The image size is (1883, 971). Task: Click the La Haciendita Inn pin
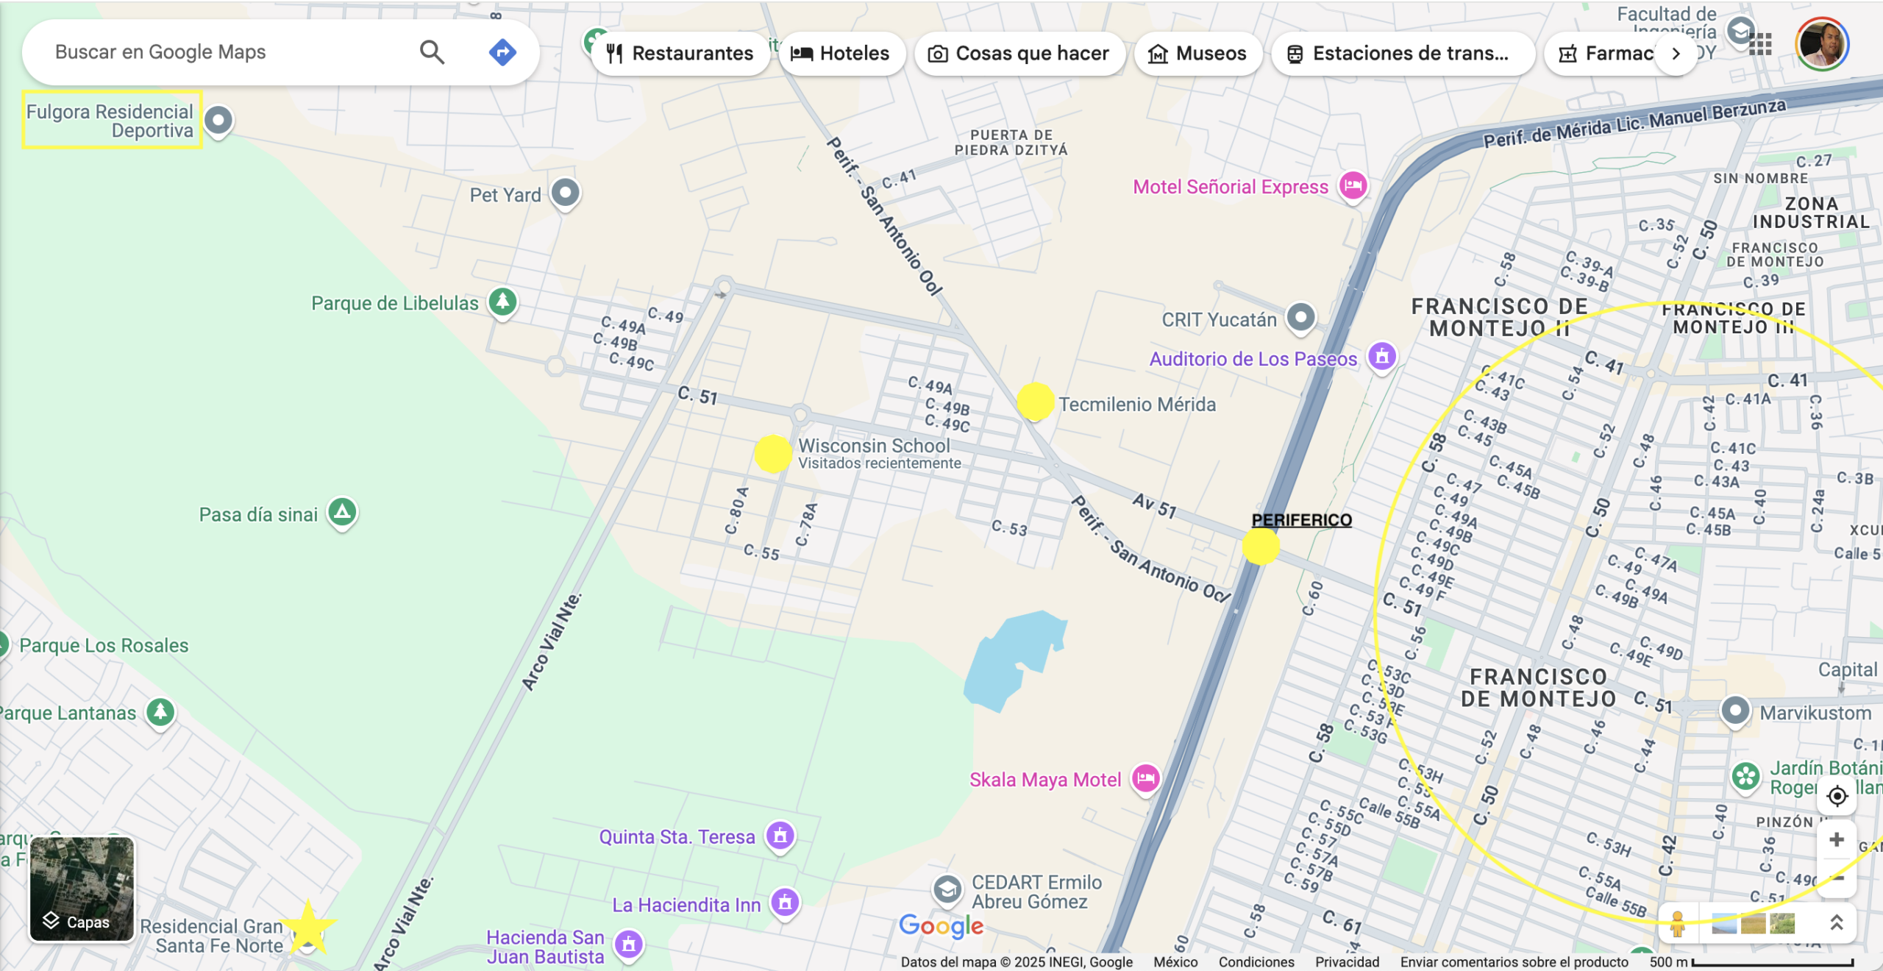[785, 903]
